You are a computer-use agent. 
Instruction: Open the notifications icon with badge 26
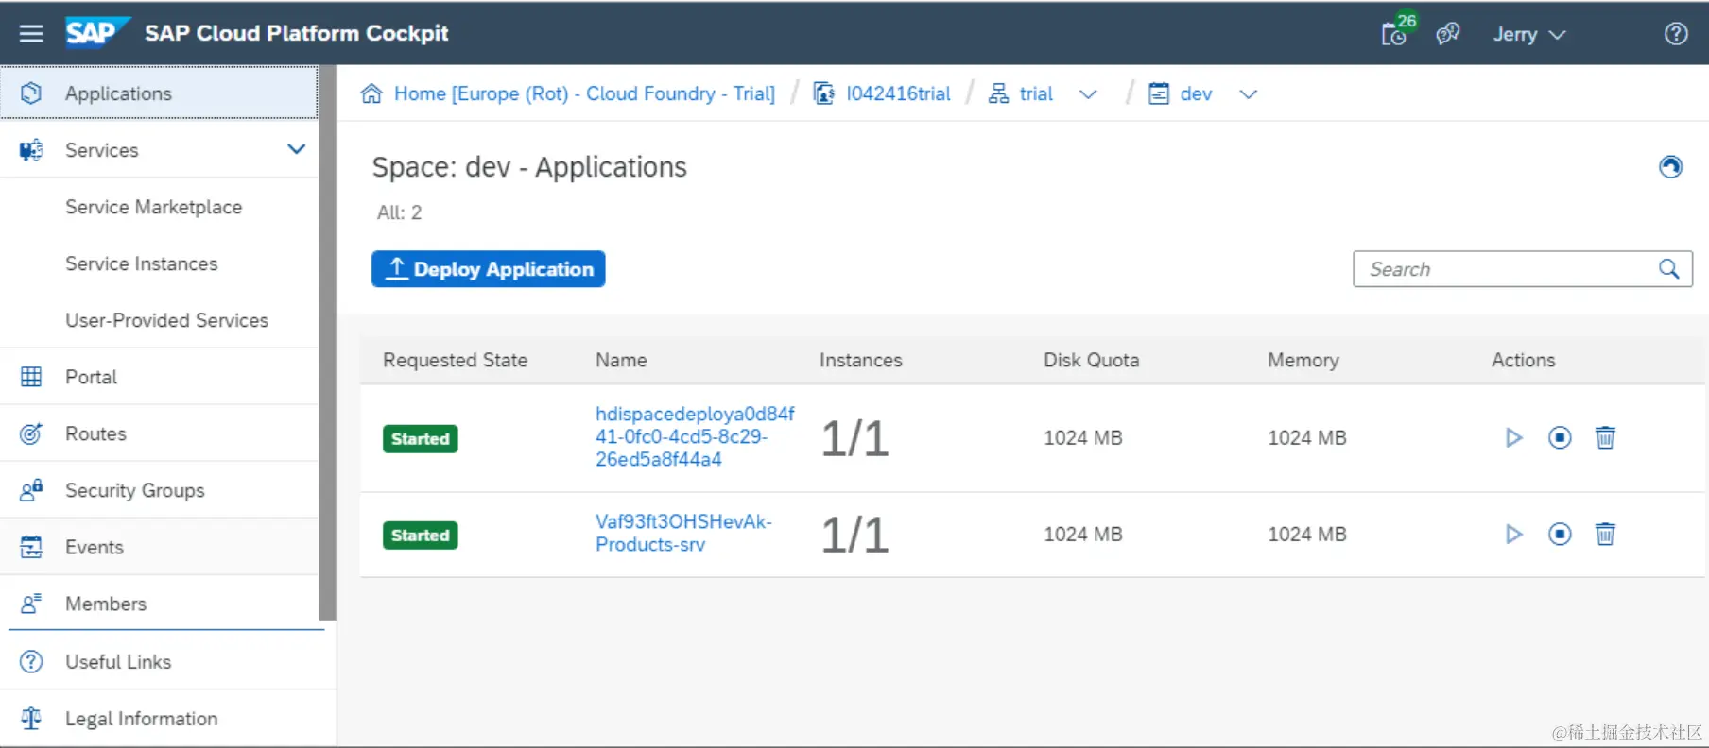tap(1395, 33)
